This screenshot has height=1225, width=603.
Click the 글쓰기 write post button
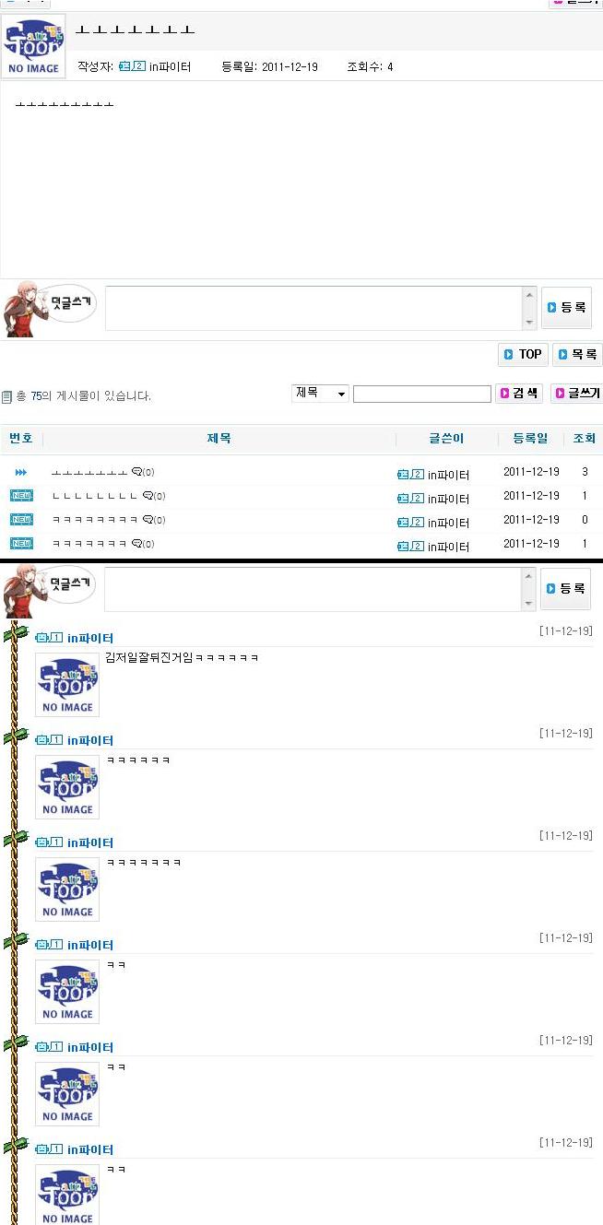[576, 394]
